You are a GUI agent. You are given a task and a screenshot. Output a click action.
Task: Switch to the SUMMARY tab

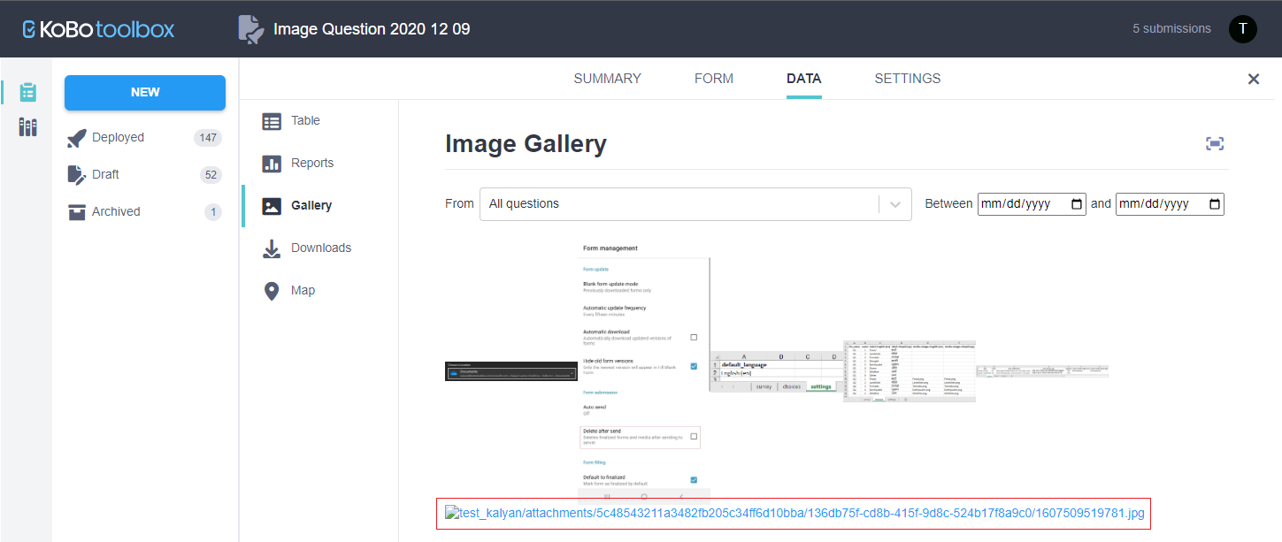pyautogui.click(x=607, y=78)
